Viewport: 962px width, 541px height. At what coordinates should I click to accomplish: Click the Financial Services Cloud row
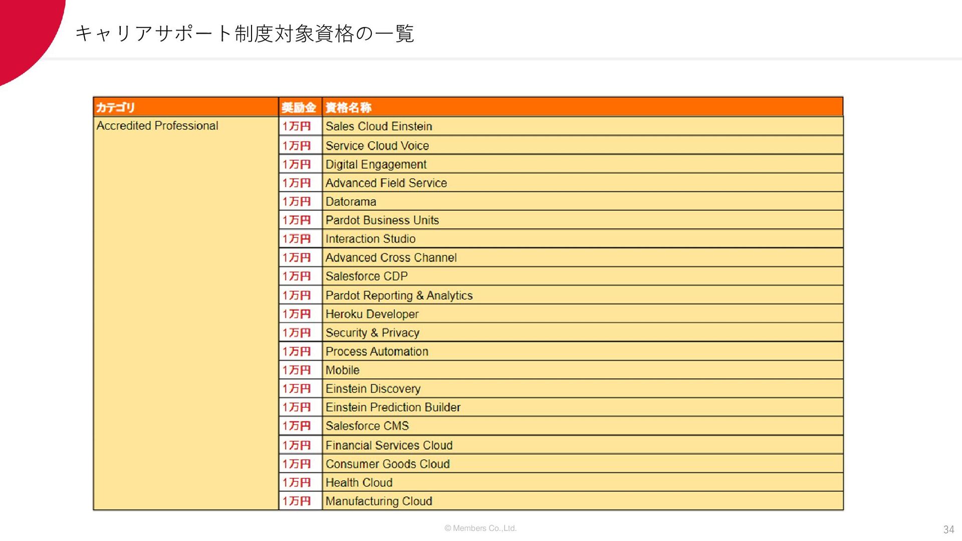point(583,445)
